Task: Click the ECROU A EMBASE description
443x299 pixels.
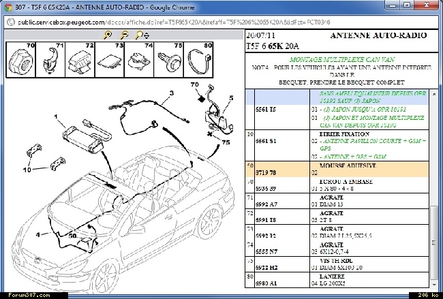Action: click(346, 182)
